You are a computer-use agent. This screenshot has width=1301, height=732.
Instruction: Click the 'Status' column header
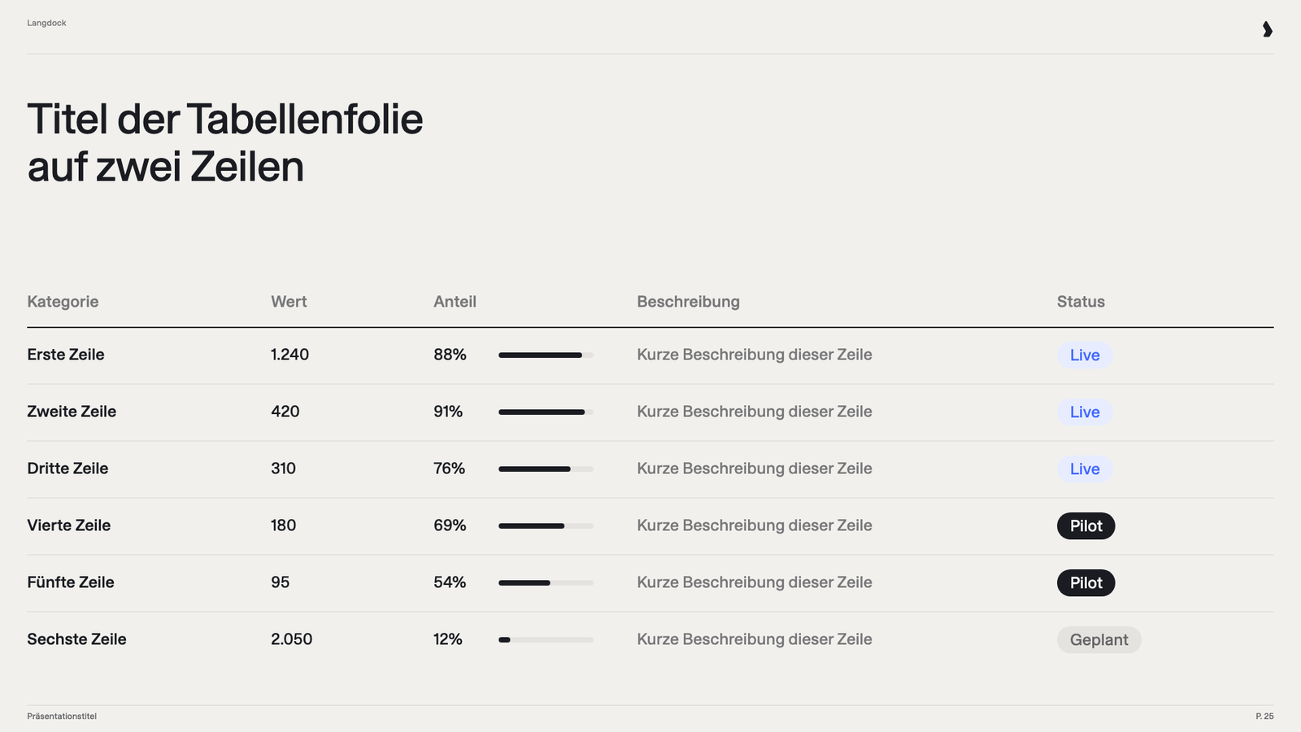1081,302
